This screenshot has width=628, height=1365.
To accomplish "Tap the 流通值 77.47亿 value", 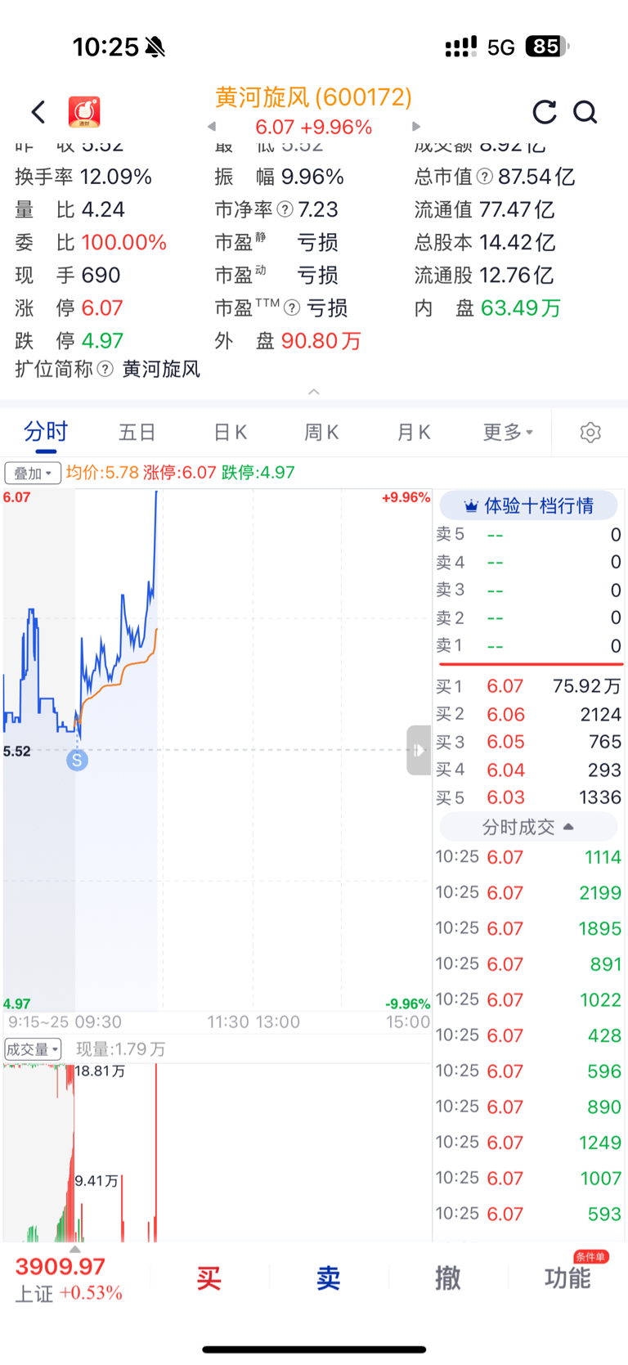I will (x=517, y=209).
